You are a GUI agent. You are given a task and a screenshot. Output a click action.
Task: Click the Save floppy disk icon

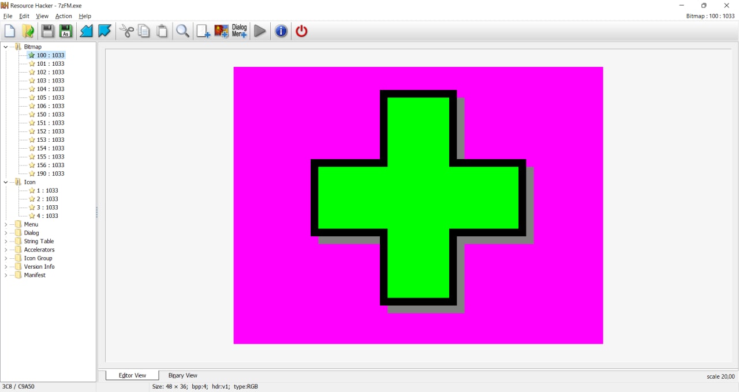[x=47, y=31]
